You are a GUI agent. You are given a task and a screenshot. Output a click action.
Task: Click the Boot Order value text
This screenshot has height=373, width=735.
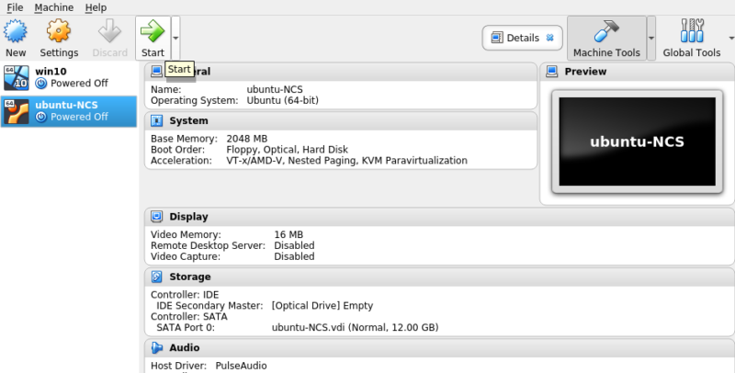point(287,150)
